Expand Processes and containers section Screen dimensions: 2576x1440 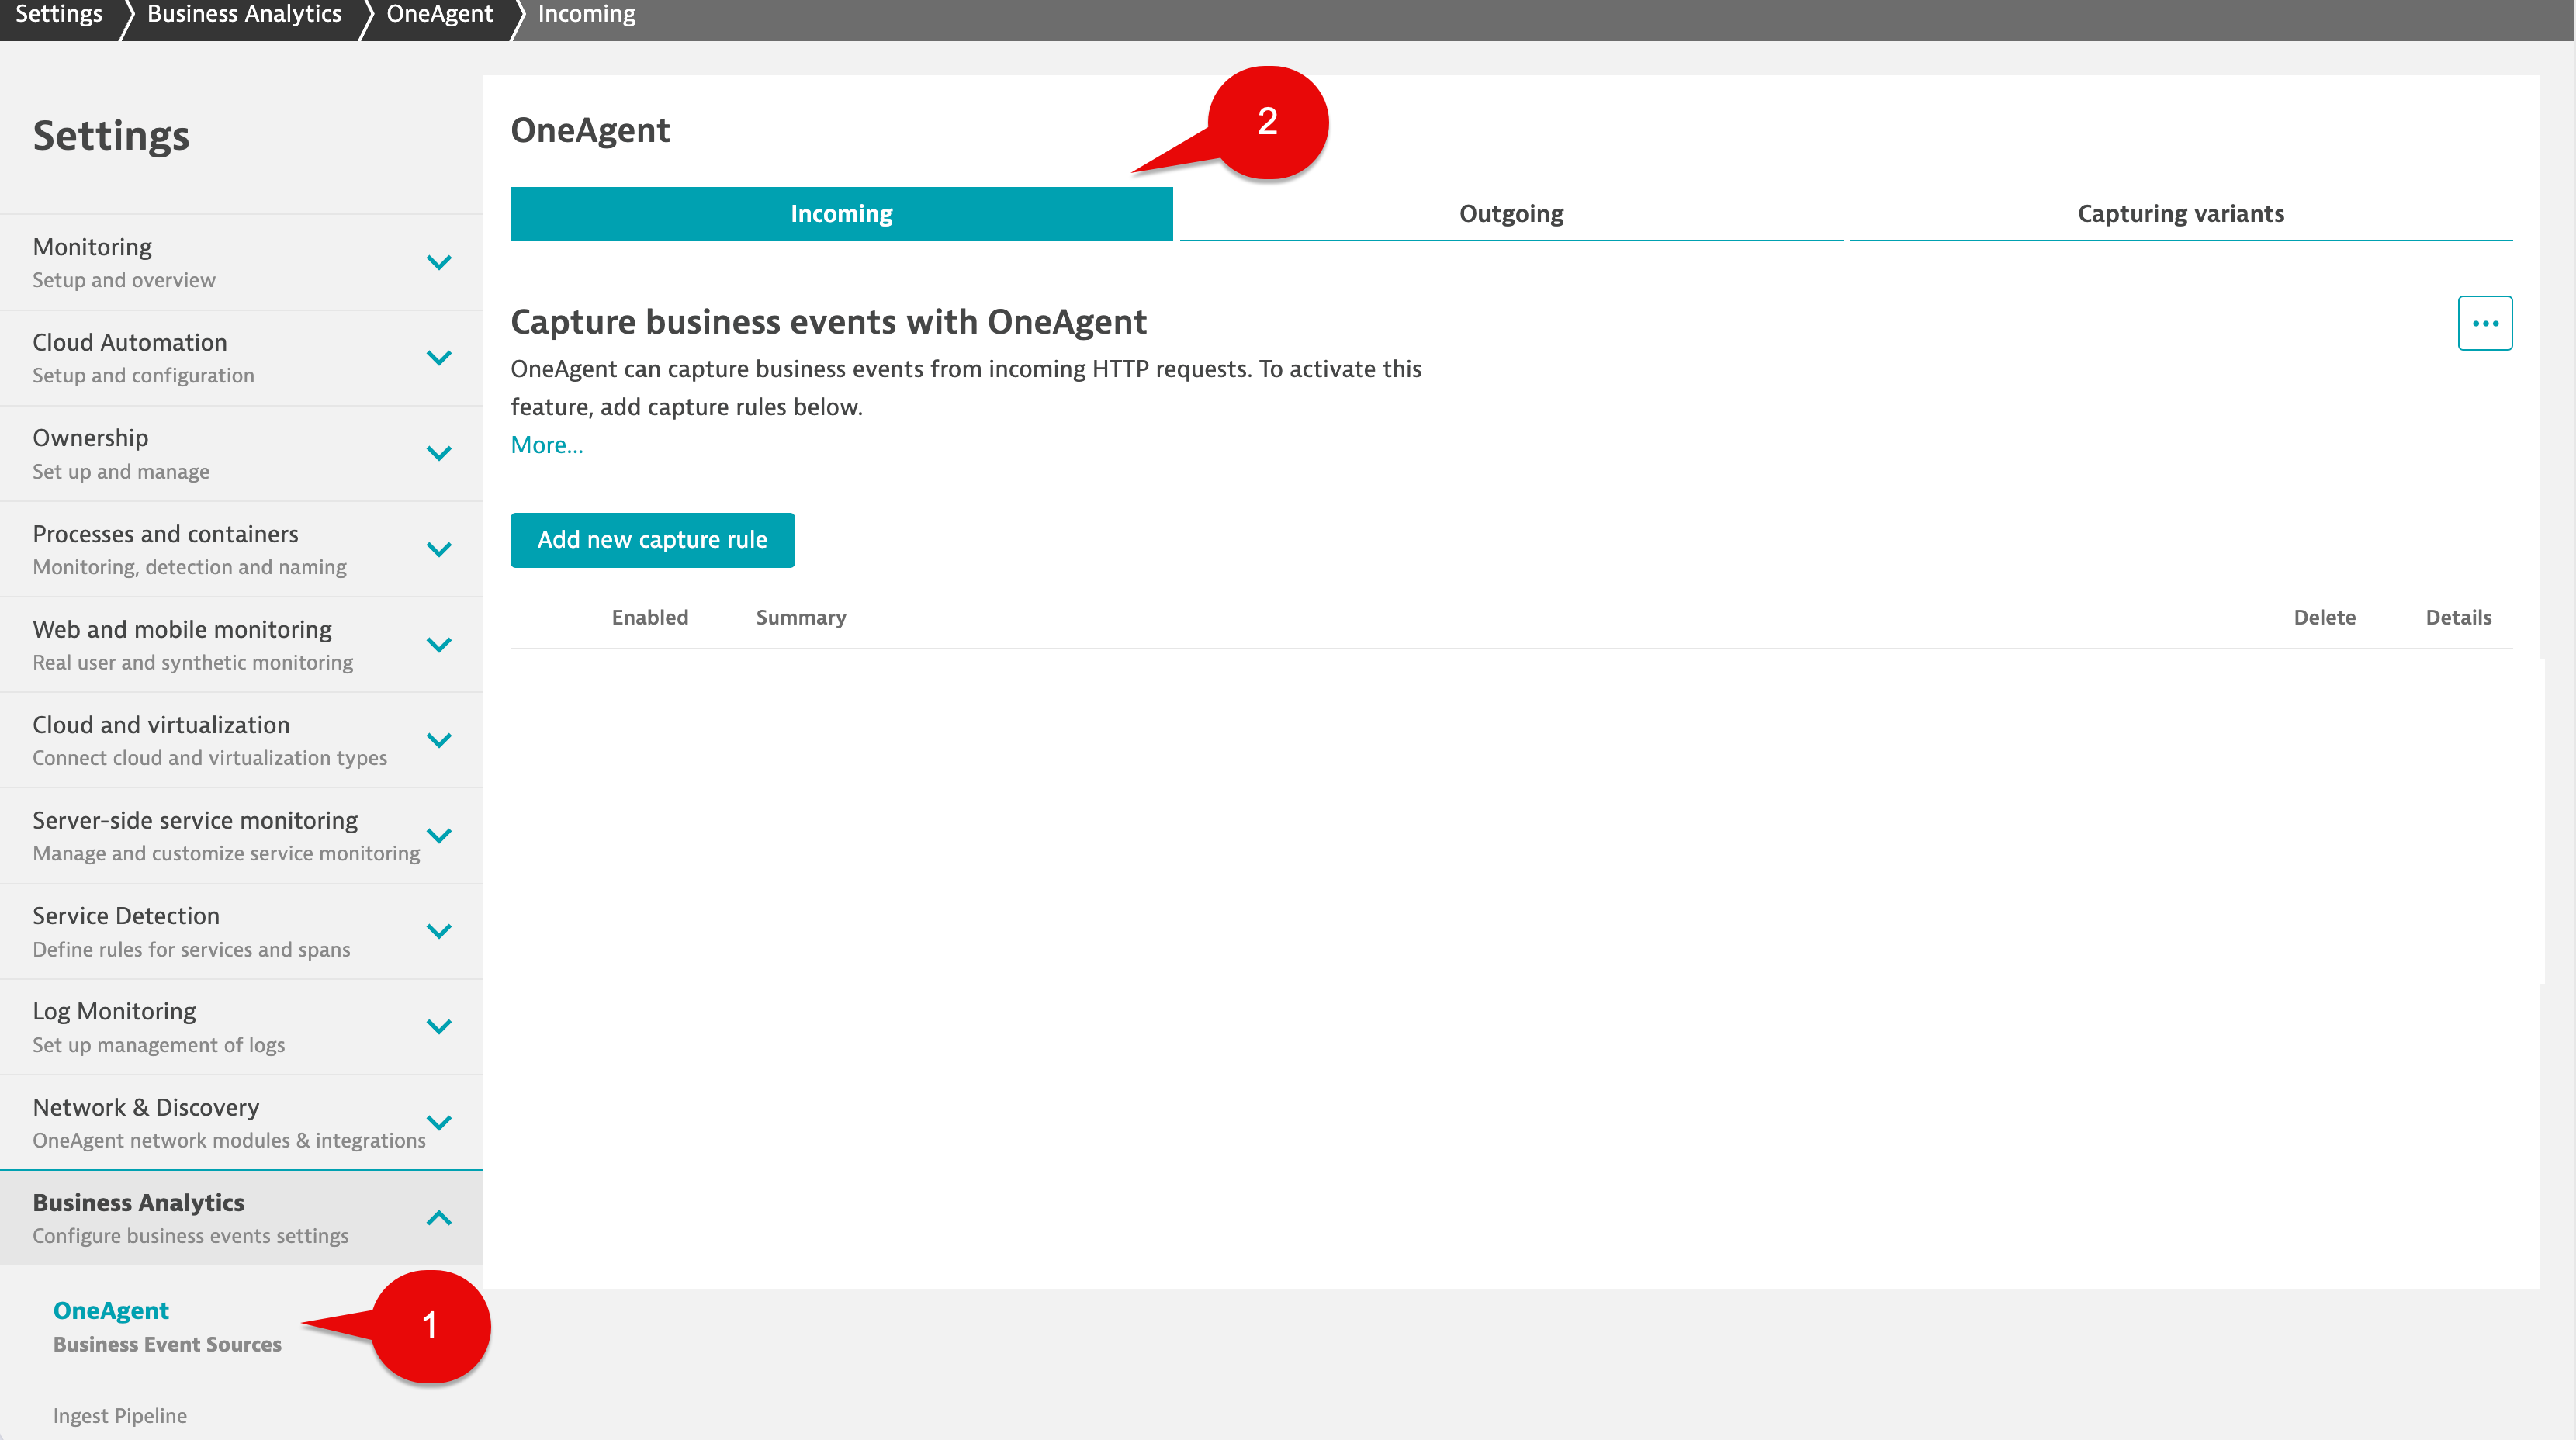(x=439, y=549)
